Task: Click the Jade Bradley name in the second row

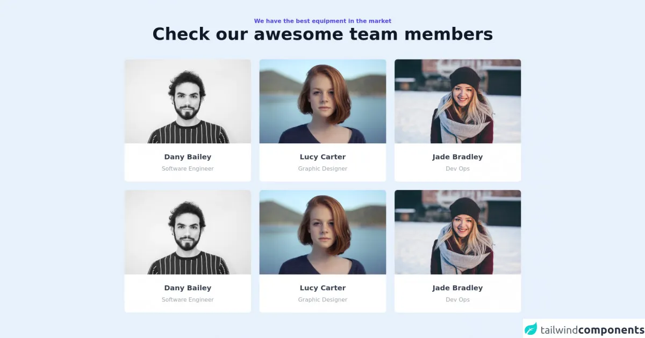Action: point(457,288)
